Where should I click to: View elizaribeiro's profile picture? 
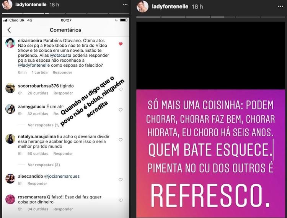coord(10,43)
